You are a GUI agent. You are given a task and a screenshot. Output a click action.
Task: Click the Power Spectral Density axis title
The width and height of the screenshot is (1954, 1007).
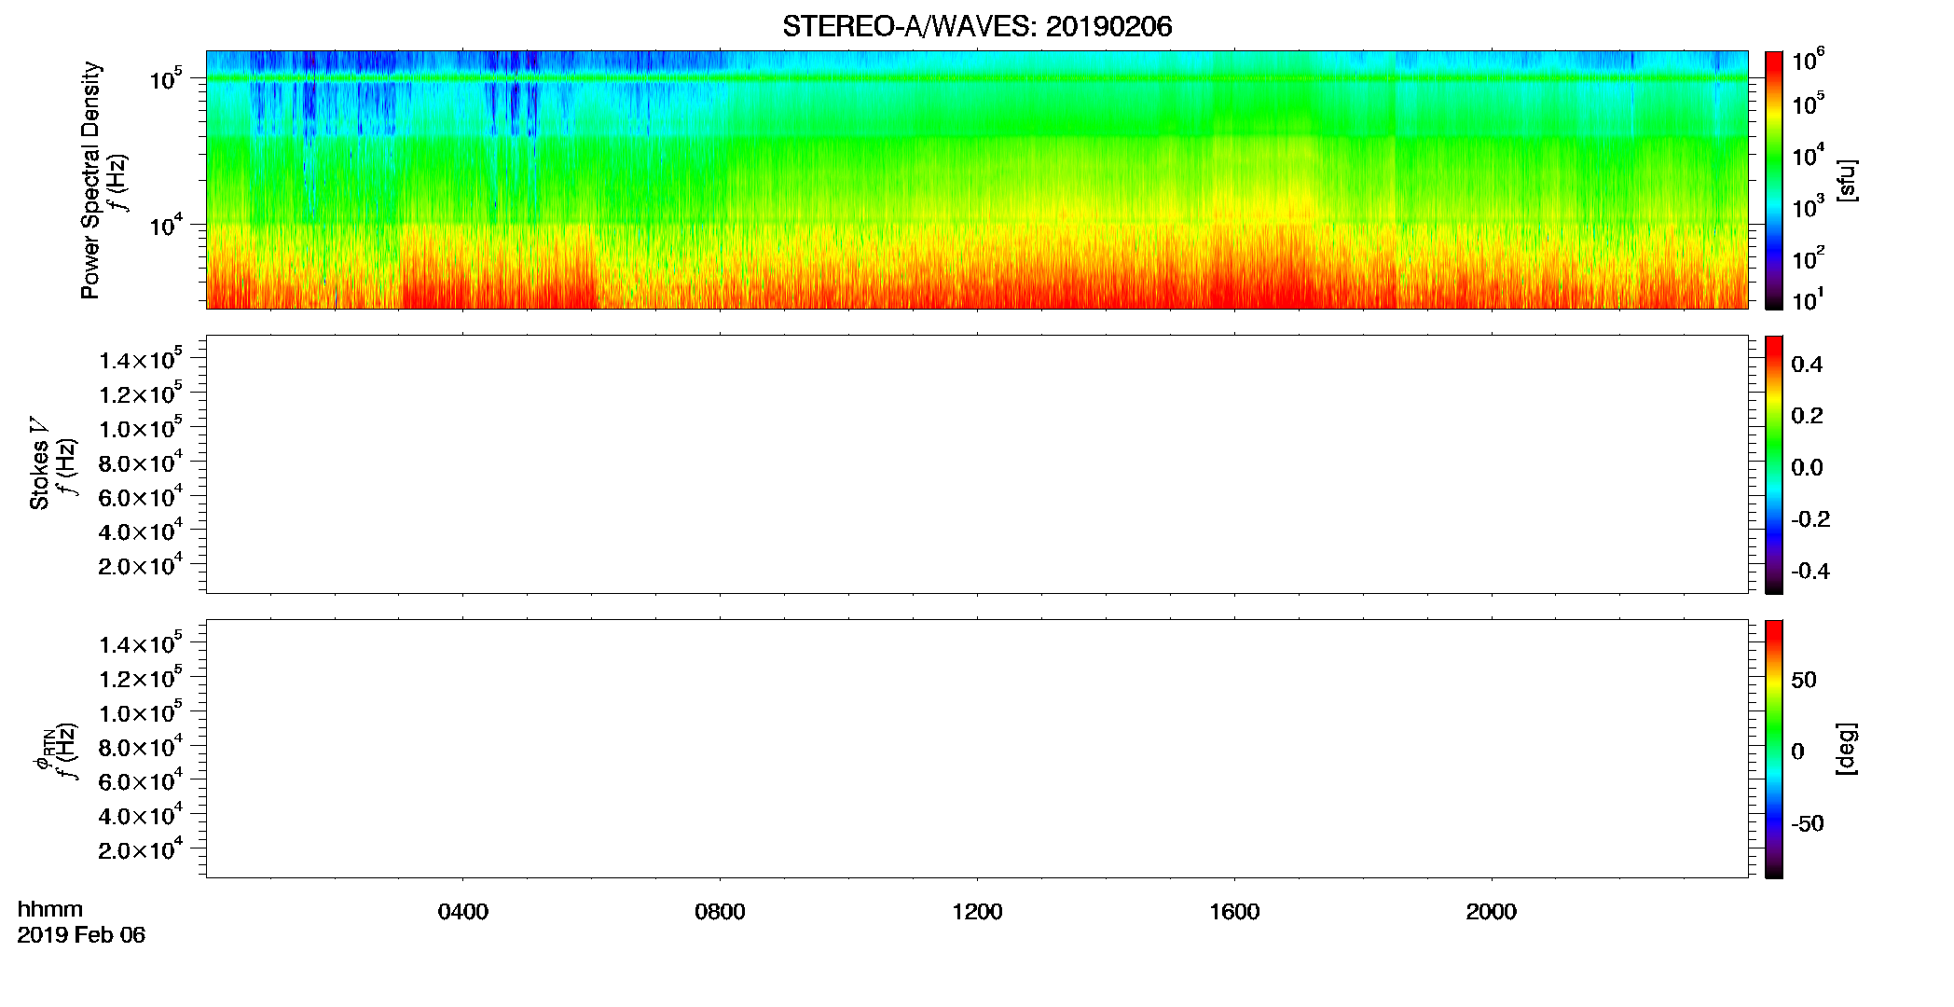[90, 180]
